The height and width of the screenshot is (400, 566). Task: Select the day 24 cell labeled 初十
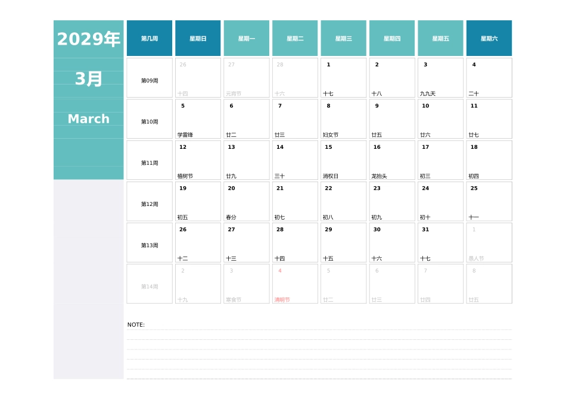(x=441, y=201)
